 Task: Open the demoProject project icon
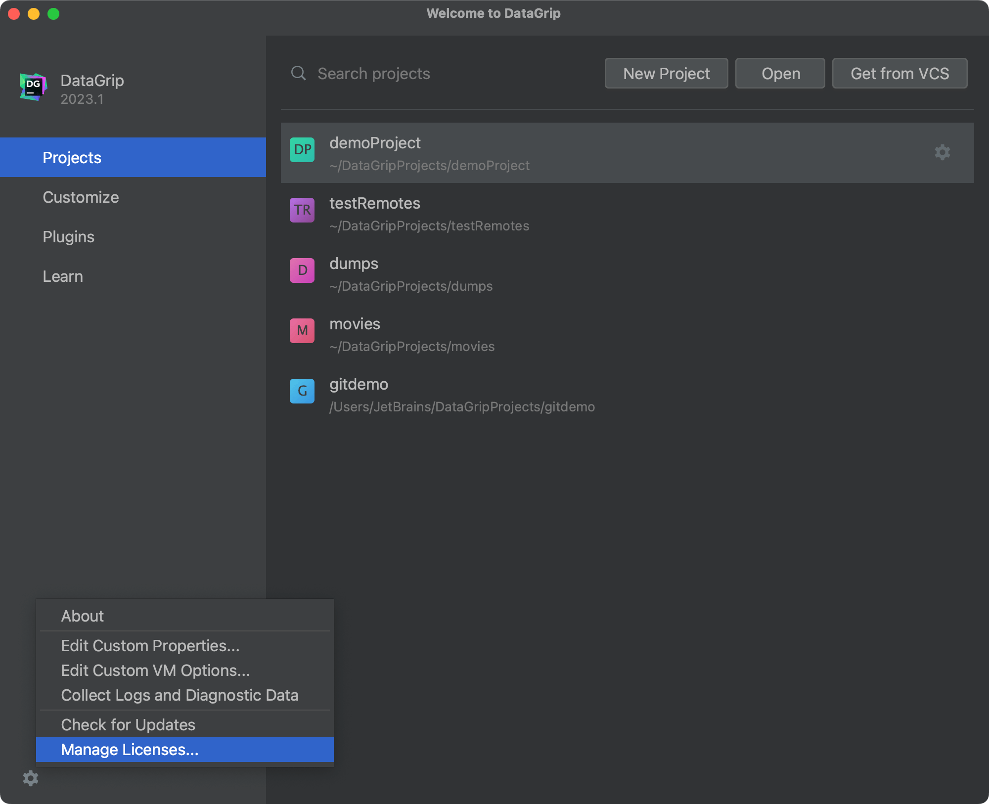tap(302, 150)
